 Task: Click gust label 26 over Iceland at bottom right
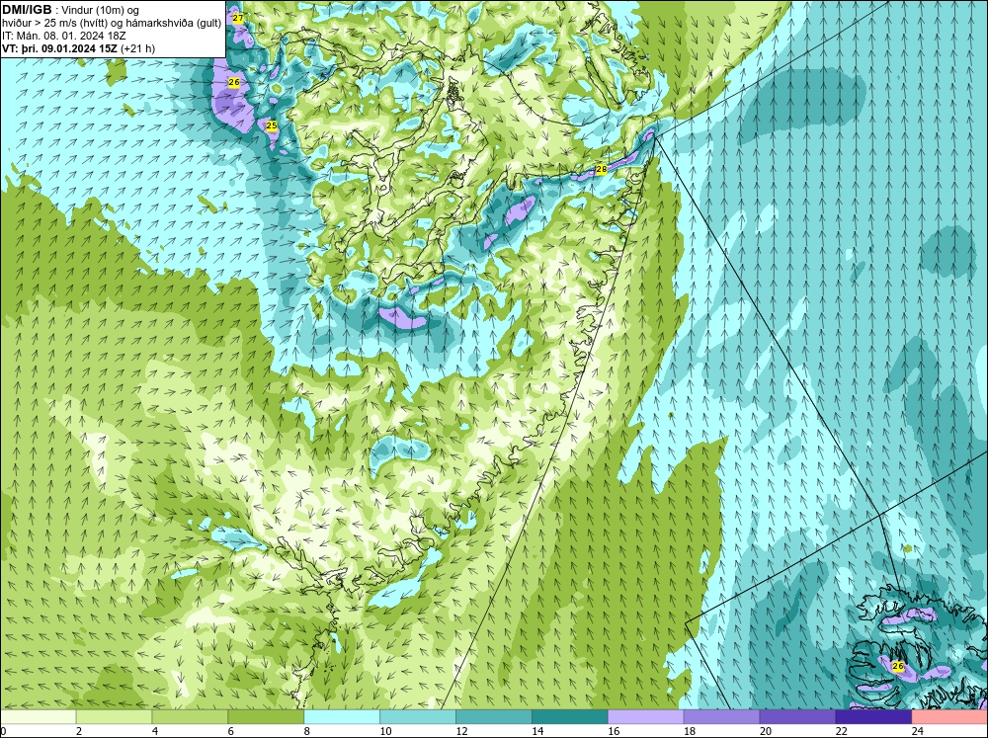click(x=898, y=666)
